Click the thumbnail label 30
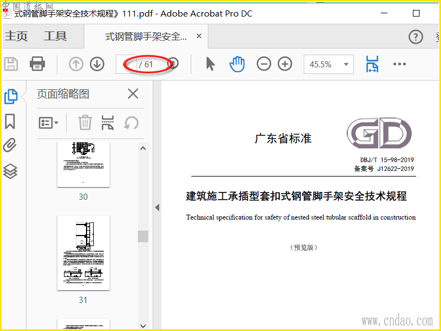The height and width of the screenshot is (331, 441). 83,196
